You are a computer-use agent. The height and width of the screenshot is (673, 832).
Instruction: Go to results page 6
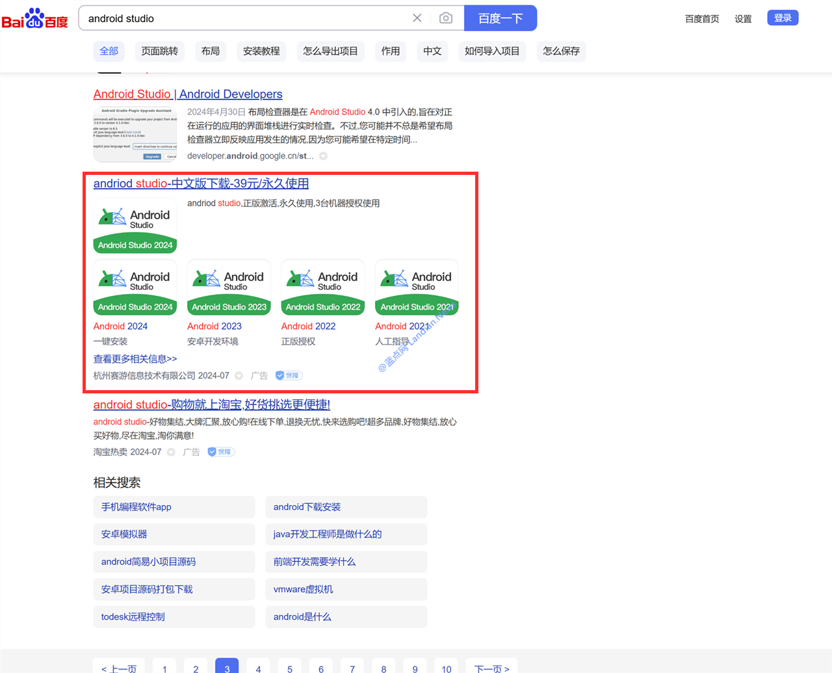point(321,666)
